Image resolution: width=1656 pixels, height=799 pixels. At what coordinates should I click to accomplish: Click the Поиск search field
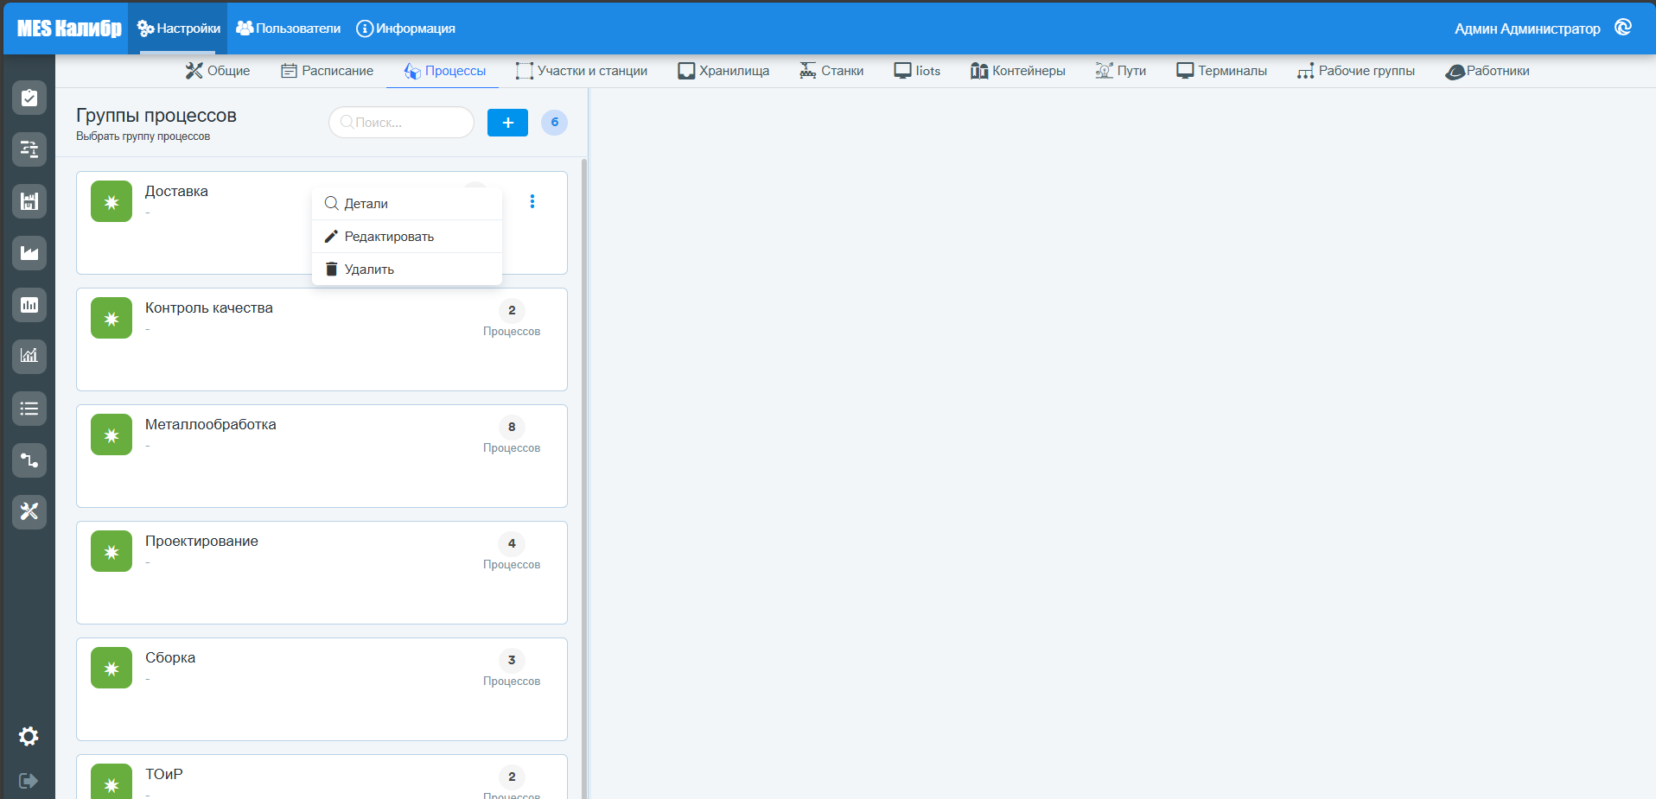[402, 123]
